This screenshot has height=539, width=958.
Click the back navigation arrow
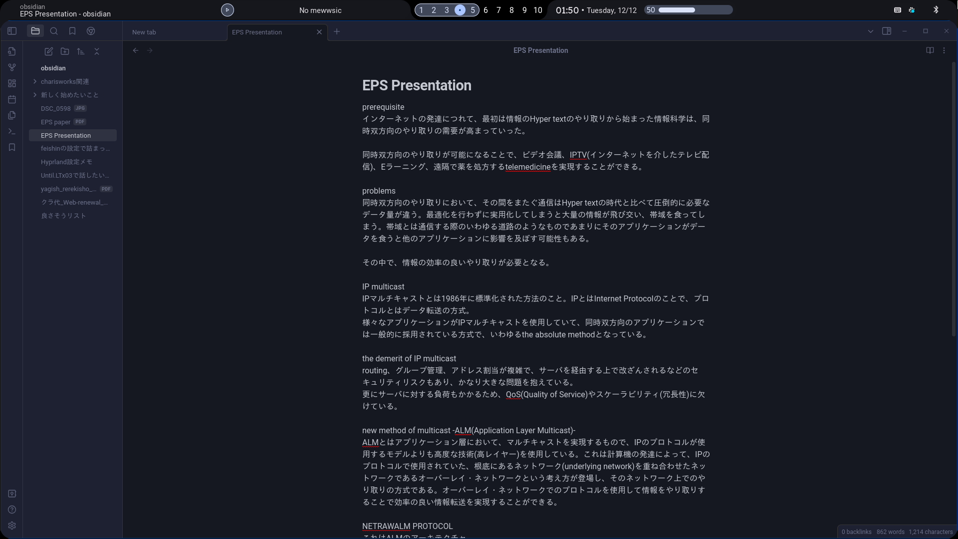point(136,50)
